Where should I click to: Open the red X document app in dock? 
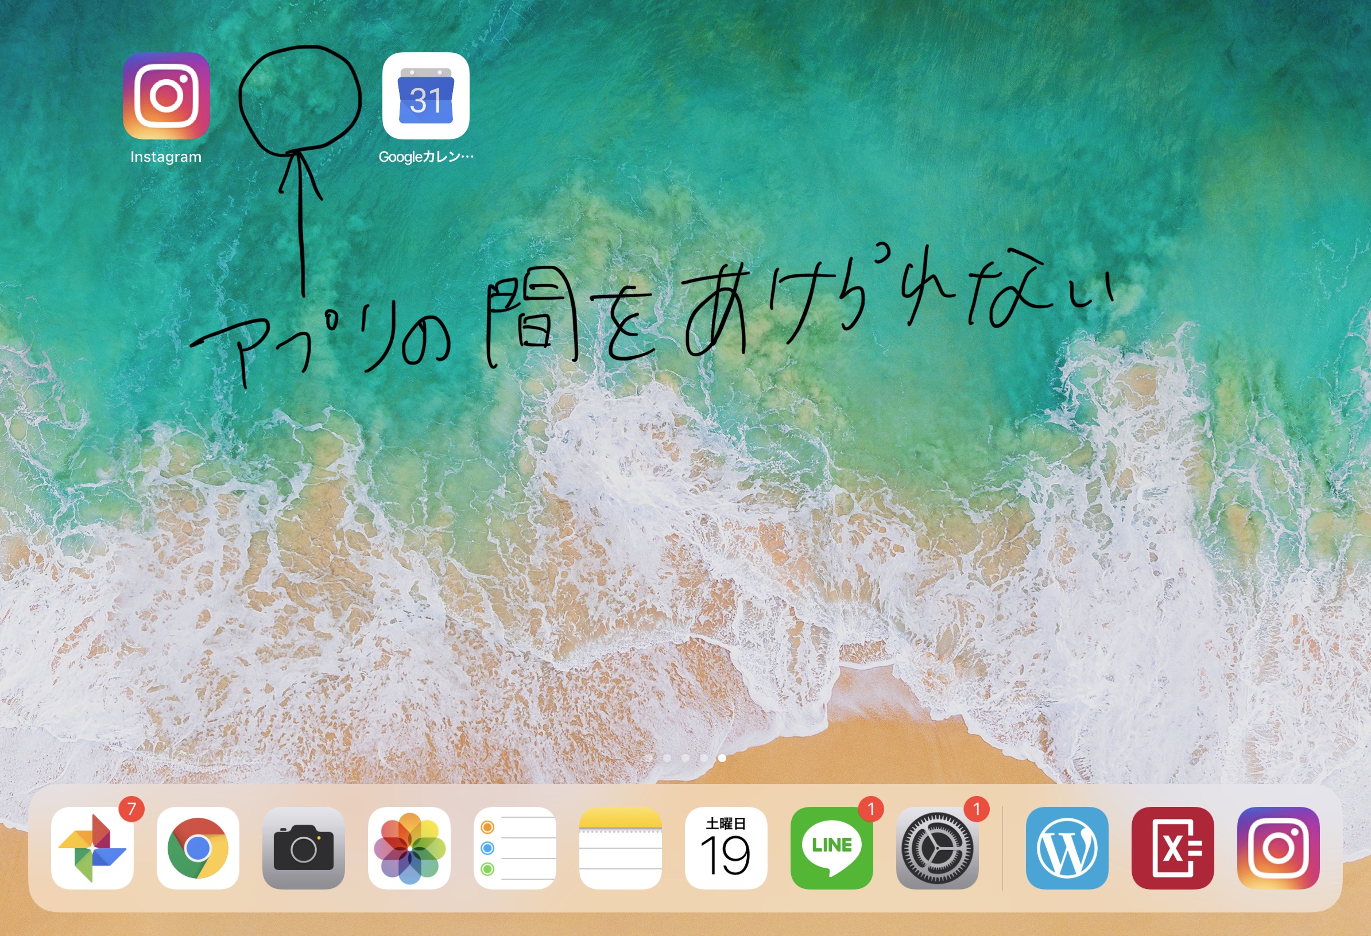pos(1172,848)
